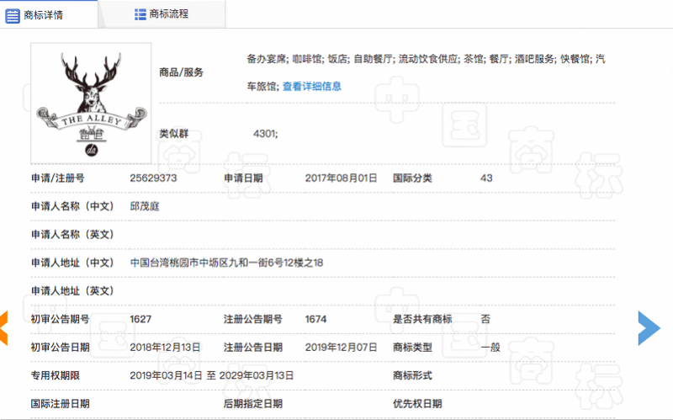
Task: Click the applicant address in 桃园市
Action: pos(226,263)
